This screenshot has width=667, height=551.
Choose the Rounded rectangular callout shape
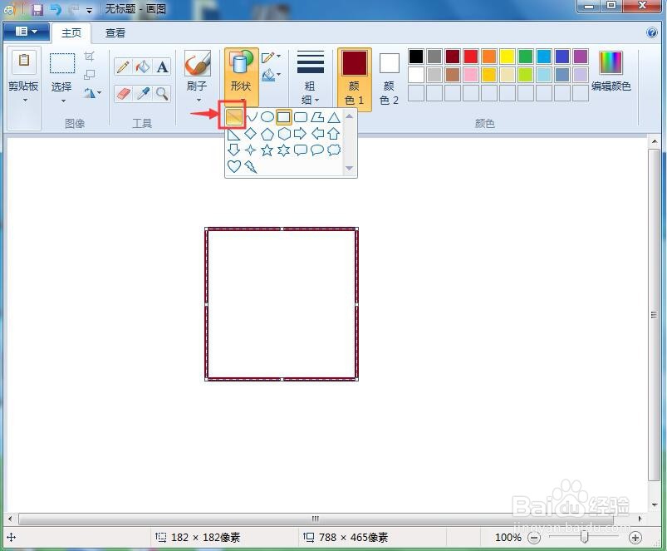pyautogui.click(x=301, y=150)
